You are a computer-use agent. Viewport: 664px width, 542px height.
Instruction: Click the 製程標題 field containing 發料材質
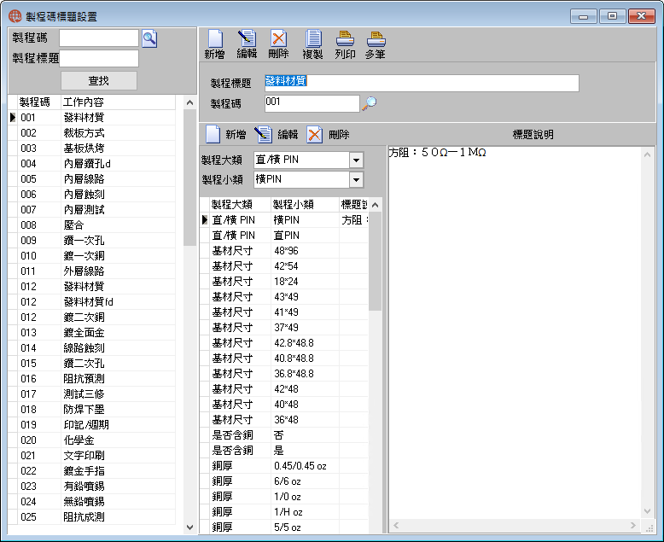(422, 83)
